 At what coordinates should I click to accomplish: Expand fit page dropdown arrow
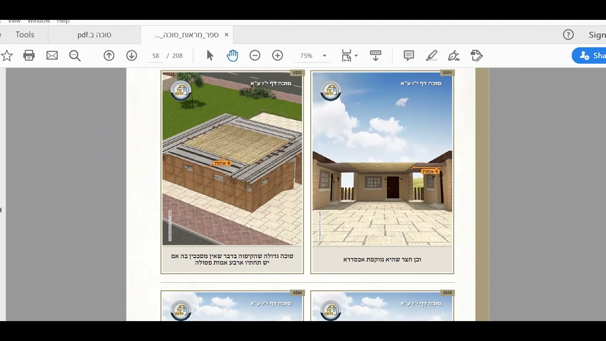click(356, 56)
